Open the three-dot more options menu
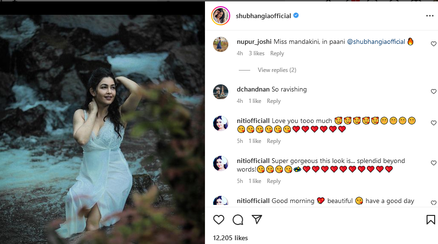The width and height of the screenshot is (438, 244). coord(429,16)
